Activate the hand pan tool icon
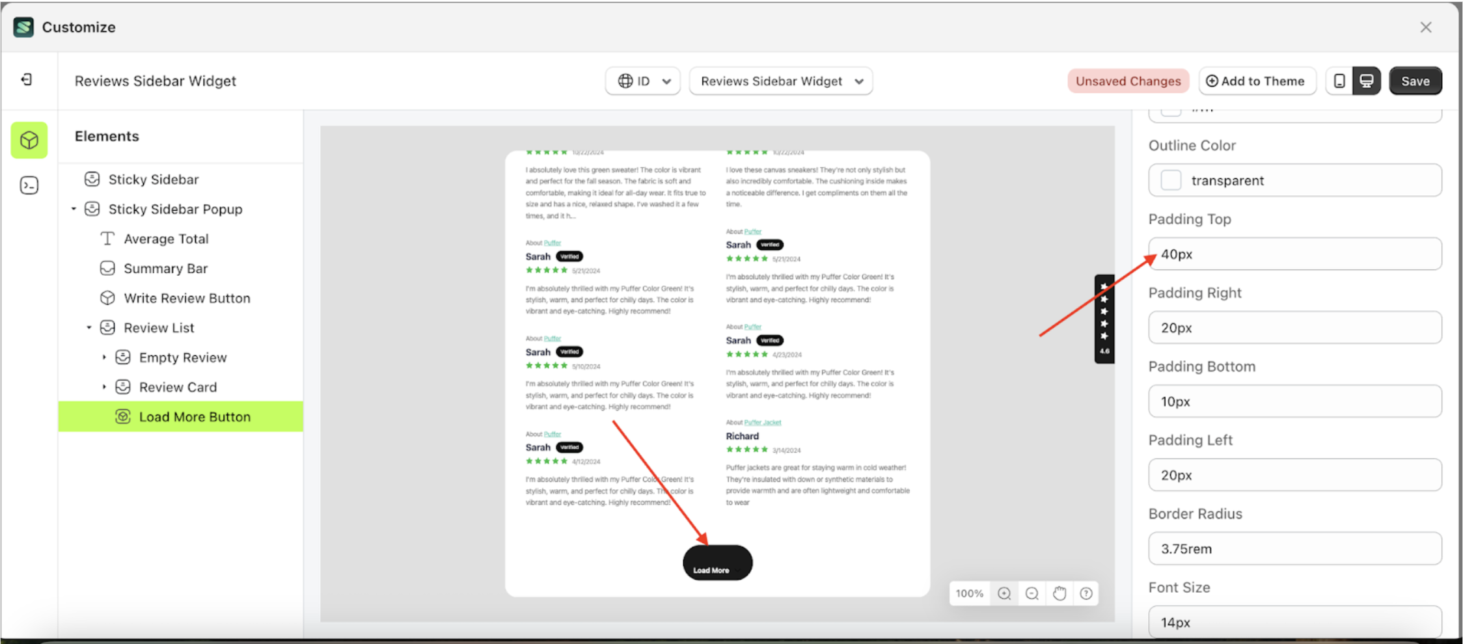This screenshot has height=644, width=1463. click(1059, 593)
